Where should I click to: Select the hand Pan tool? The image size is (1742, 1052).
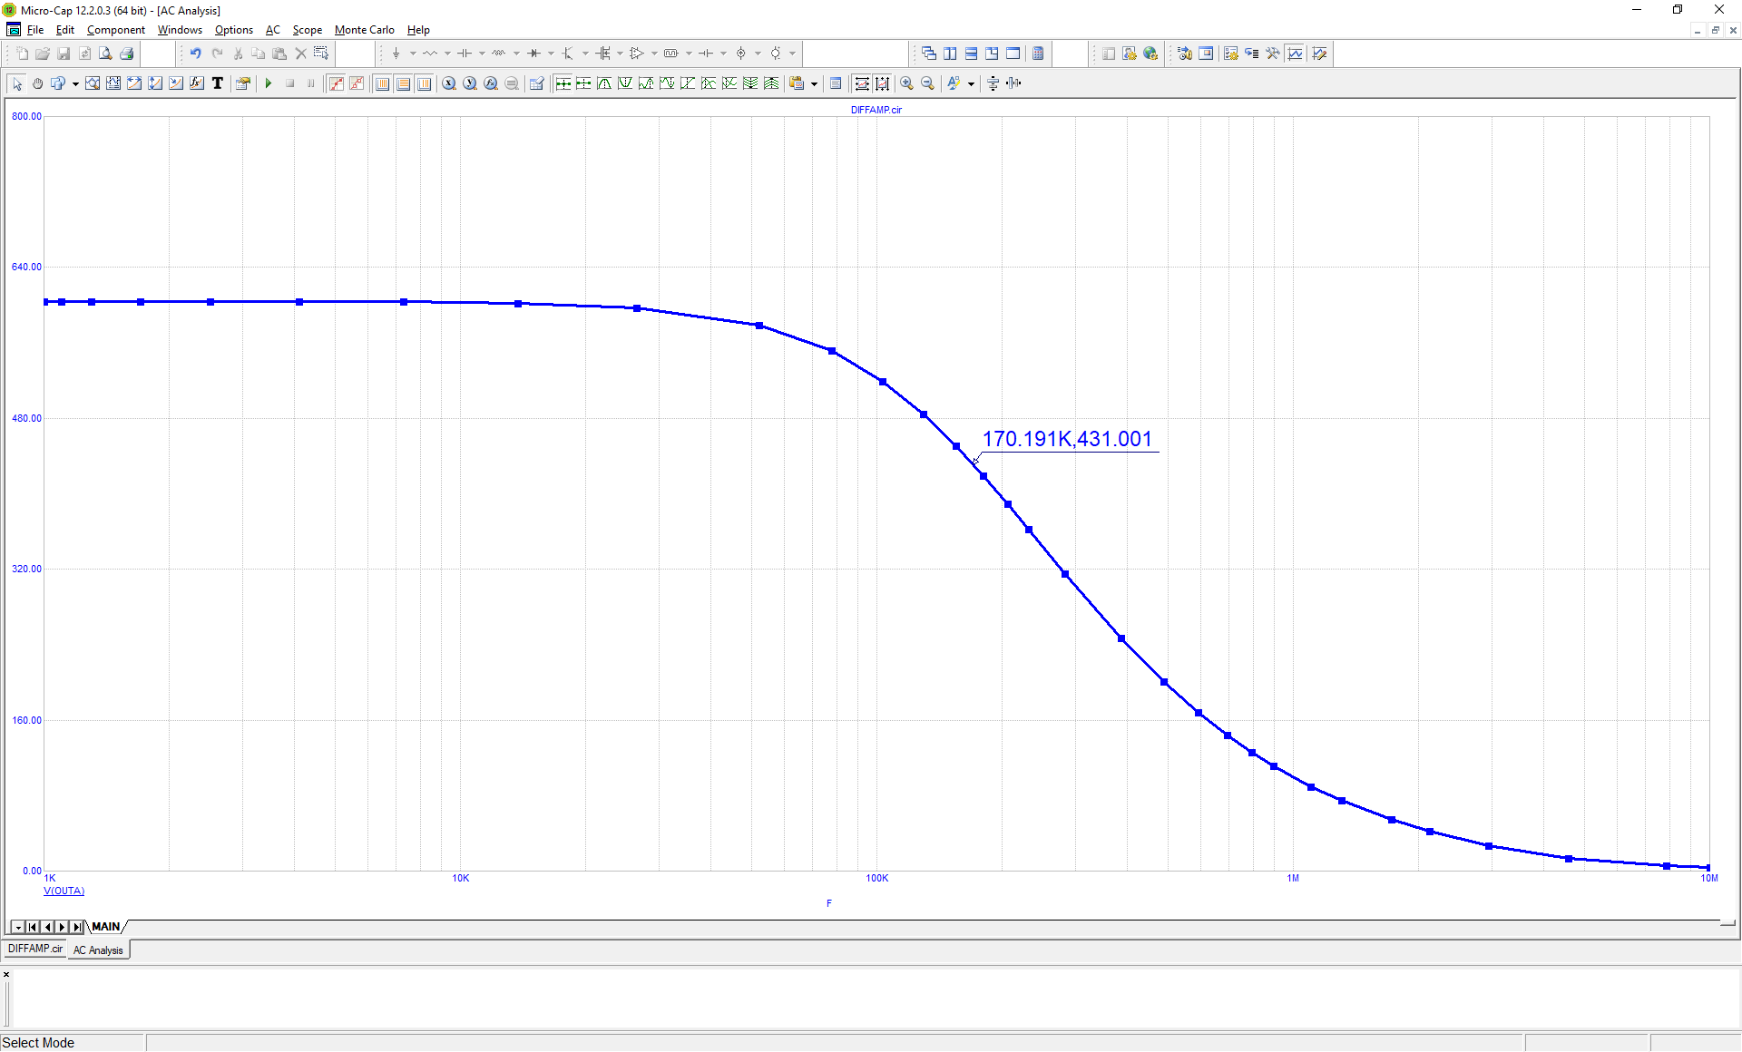point(38,83)
